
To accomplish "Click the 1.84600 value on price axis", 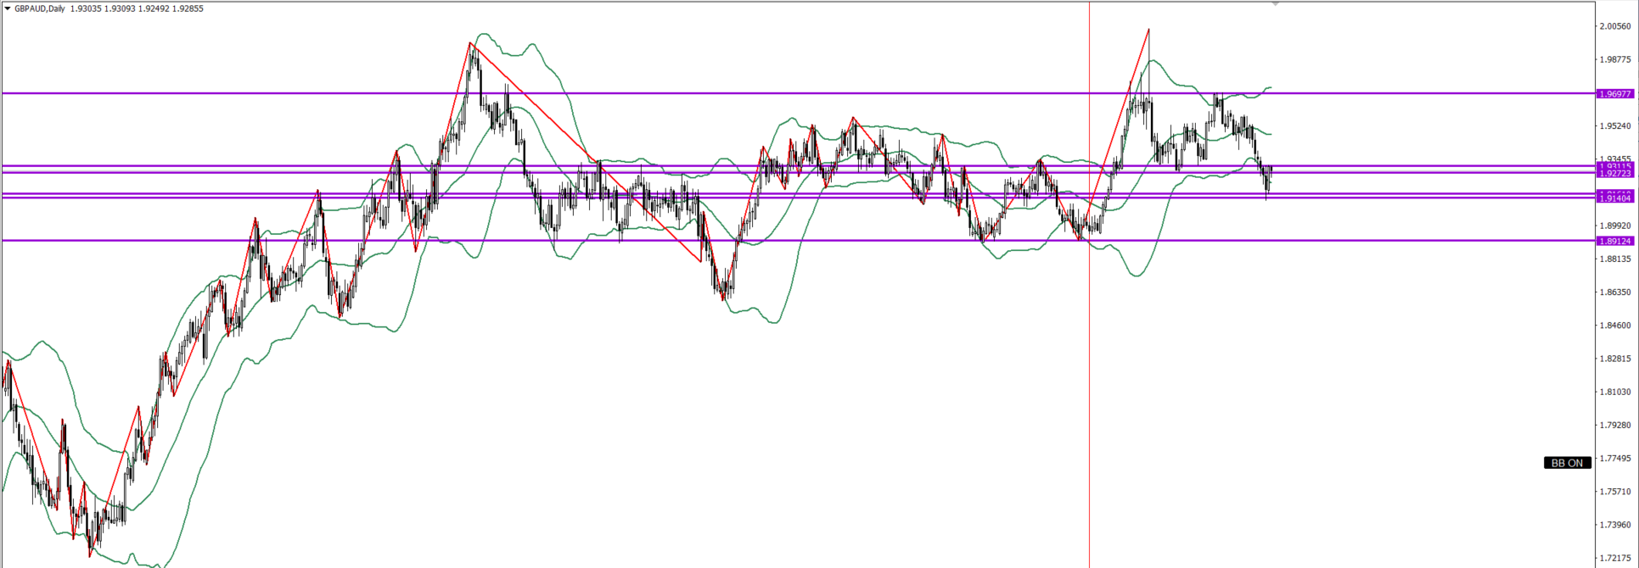I will point(1614,326).
